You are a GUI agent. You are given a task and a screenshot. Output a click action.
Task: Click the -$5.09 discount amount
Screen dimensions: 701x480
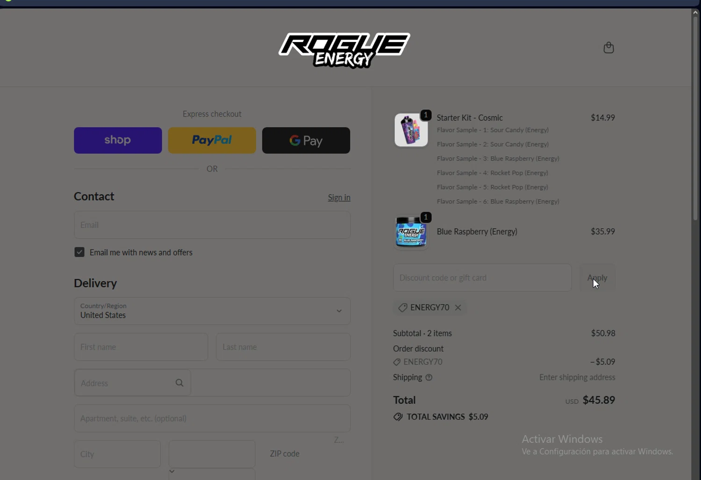click(602, 362)
